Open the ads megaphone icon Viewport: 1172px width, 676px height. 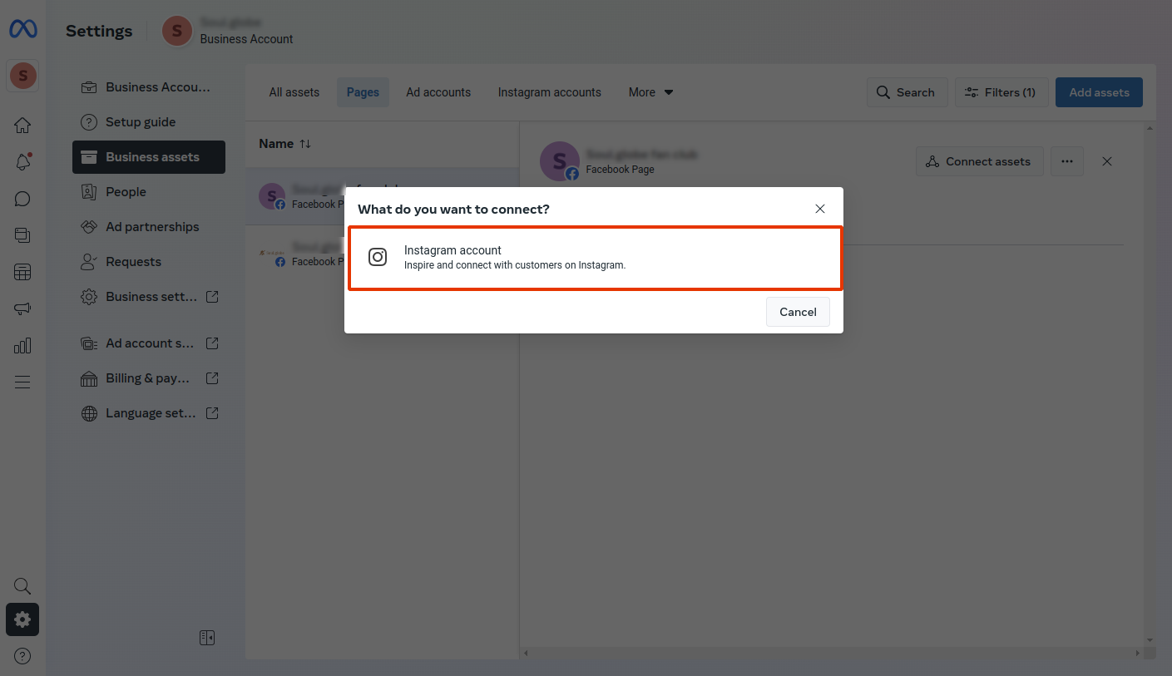22,308
